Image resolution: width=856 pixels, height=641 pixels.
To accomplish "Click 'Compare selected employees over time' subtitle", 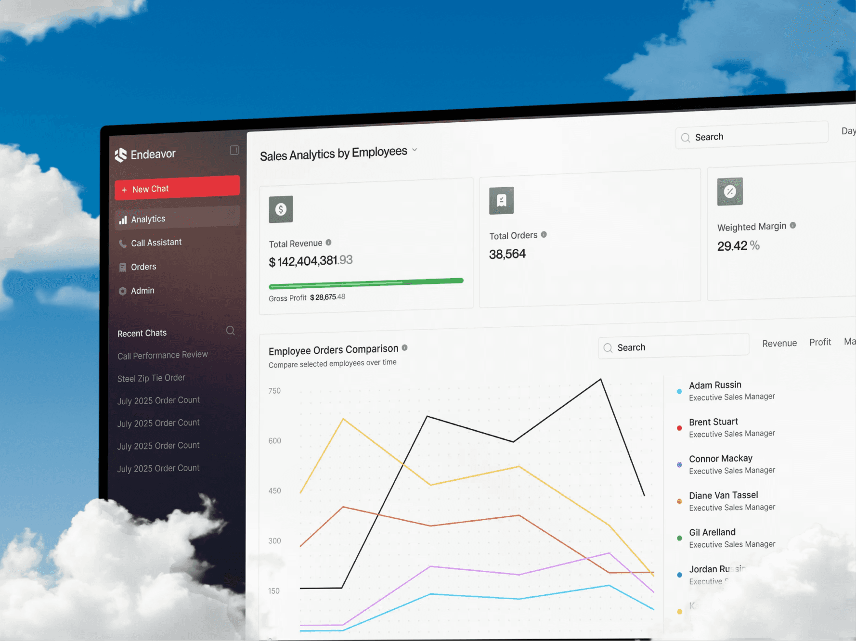I will (333, 363).
